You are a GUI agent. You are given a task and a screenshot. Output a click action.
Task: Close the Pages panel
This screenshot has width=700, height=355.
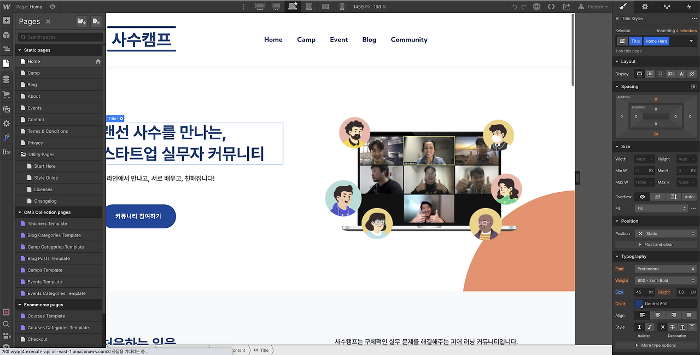(48, 21)
